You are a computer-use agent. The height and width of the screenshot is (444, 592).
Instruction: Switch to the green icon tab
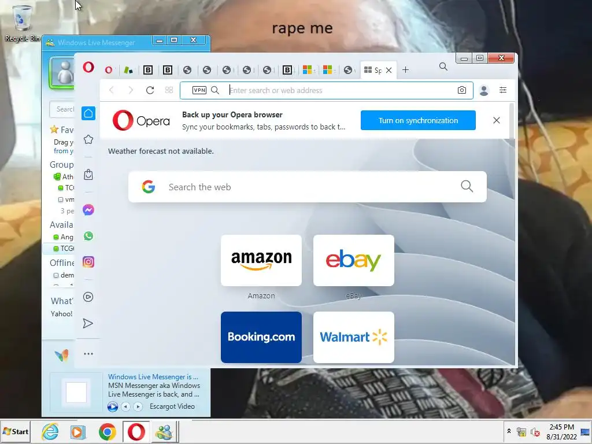click(x=128, y=70)
